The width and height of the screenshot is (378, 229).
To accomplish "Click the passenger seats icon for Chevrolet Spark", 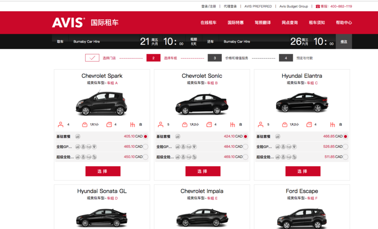I will click(x=60, y=125).
